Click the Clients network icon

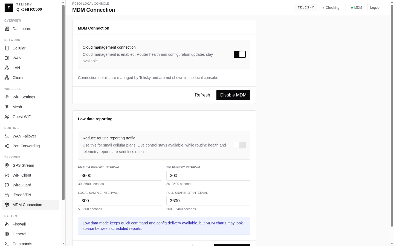(x=7, y=78)
